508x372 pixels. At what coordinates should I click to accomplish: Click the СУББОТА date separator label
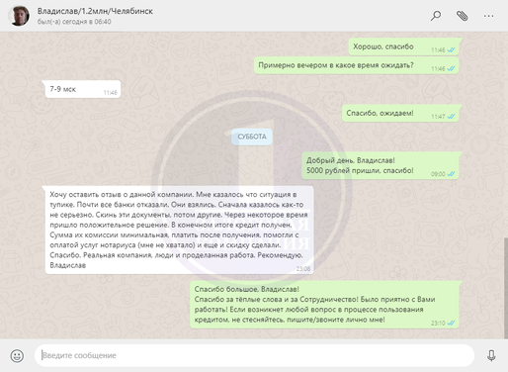[x=252, y=137]
